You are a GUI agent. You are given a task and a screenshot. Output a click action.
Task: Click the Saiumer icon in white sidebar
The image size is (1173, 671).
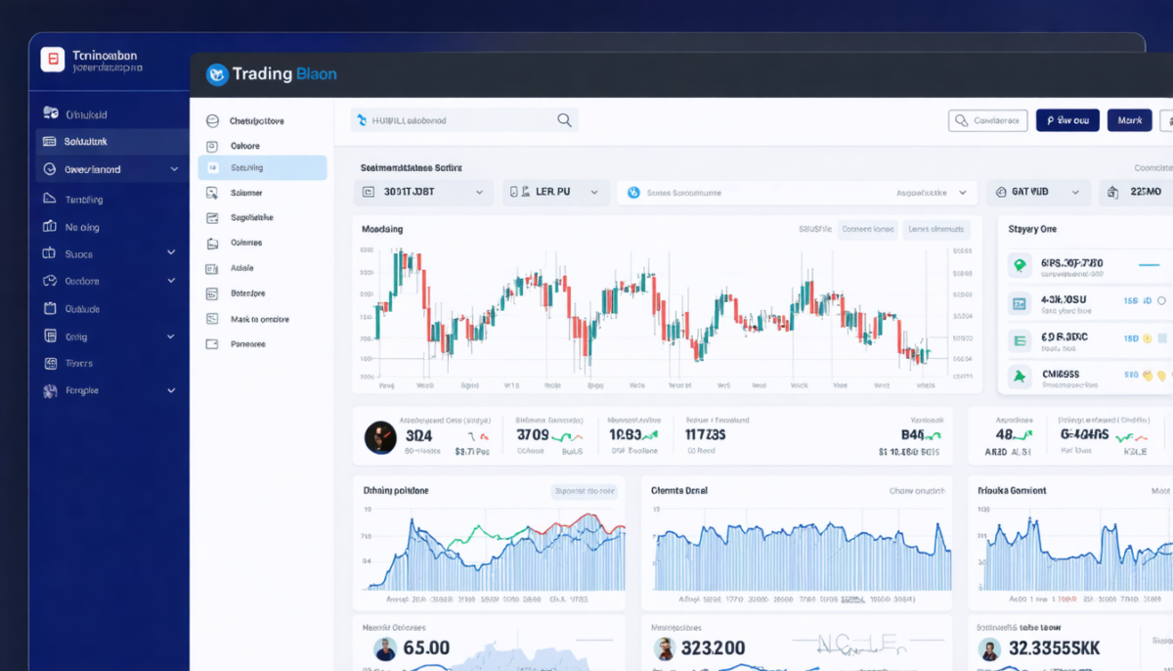(212, 193)
